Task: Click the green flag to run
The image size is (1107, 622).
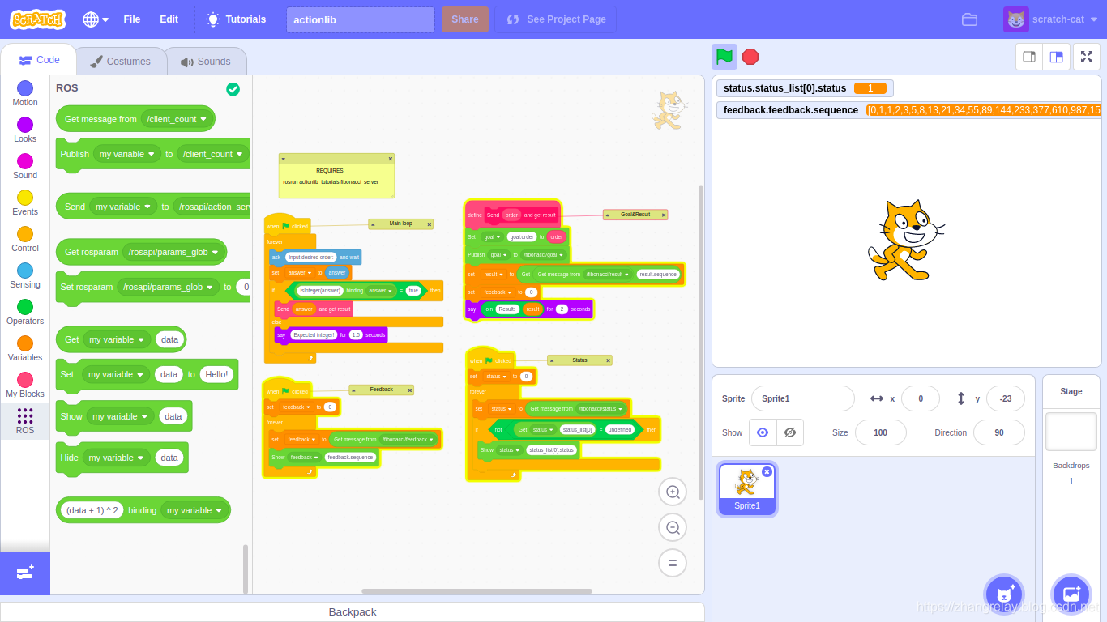Action: click(724, 57)
